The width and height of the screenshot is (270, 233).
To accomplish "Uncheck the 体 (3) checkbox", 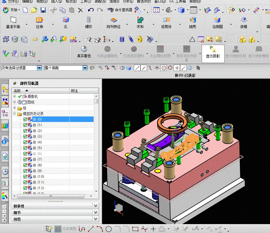I will click(25, 137).
